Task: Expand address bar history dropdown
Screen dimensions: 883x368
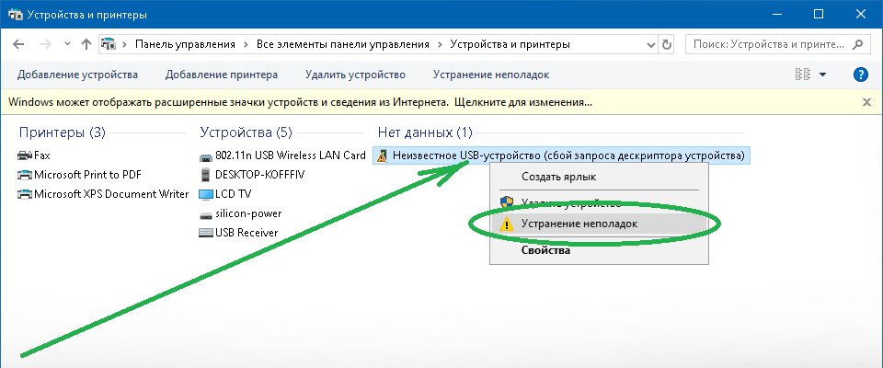Action: (x=651, y=44)
